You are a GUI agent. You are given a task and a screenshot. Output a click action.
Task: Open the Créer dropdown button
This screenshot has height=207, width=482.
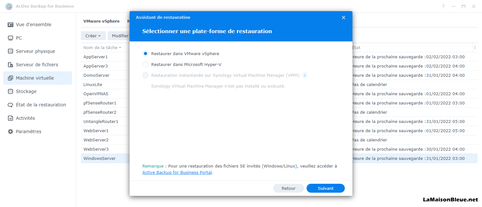tap(93, 36)
